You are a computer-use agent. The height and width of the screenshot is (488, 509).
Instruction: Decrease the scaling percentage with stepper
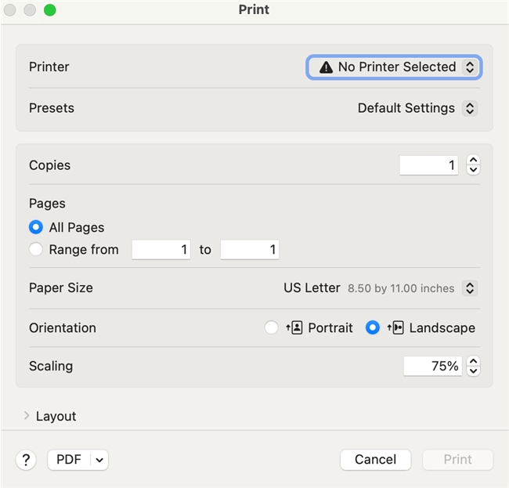coord(473,371)
